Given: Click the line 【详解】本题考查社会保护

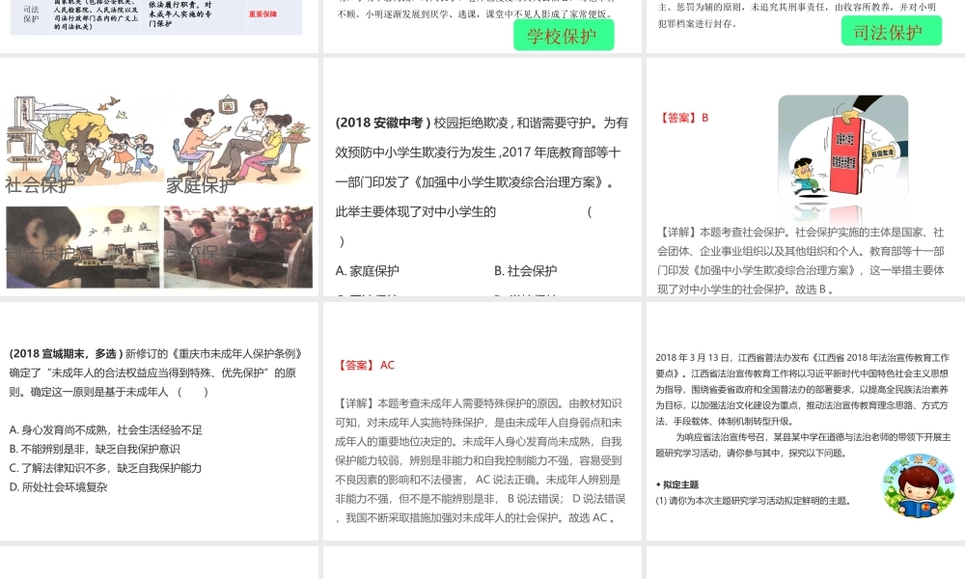Looking at the screenshot, I should [801, 232].
